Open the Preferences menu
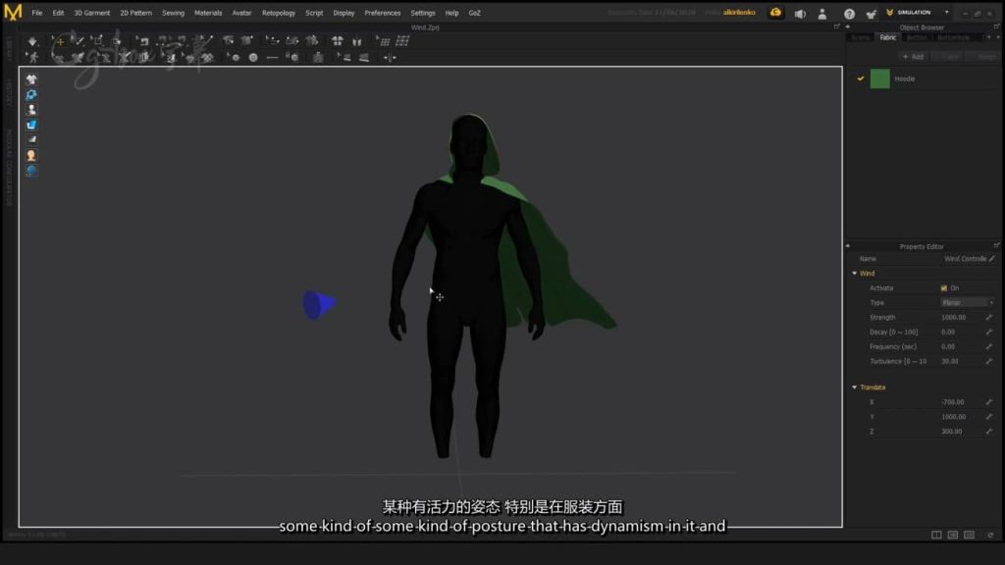 point(383,13)
